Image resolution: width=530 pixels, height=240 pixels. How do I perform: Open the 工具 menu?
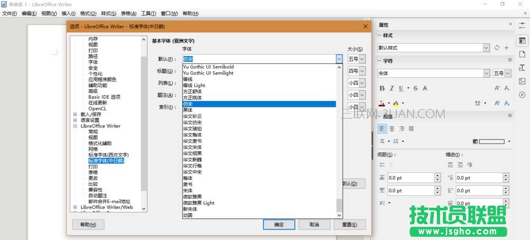tap(149, 14)
